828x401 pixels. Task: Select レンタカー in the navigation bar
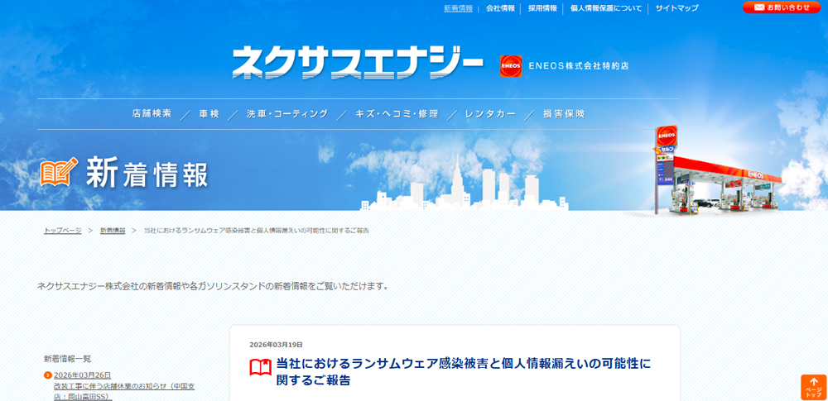click(489, 114)
